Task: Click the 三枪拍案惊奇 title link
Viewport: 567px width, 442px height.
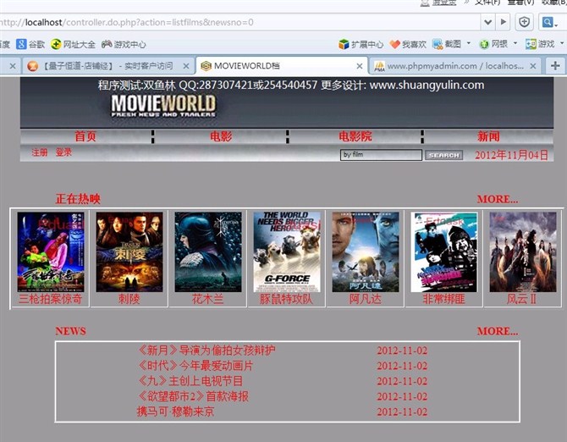Action: (50, 299)
